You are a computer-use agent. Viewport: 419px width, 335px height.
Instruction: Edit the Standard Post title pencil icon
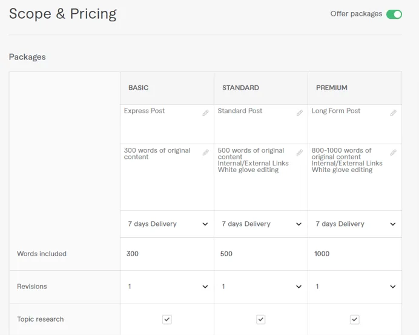[300, 113]
